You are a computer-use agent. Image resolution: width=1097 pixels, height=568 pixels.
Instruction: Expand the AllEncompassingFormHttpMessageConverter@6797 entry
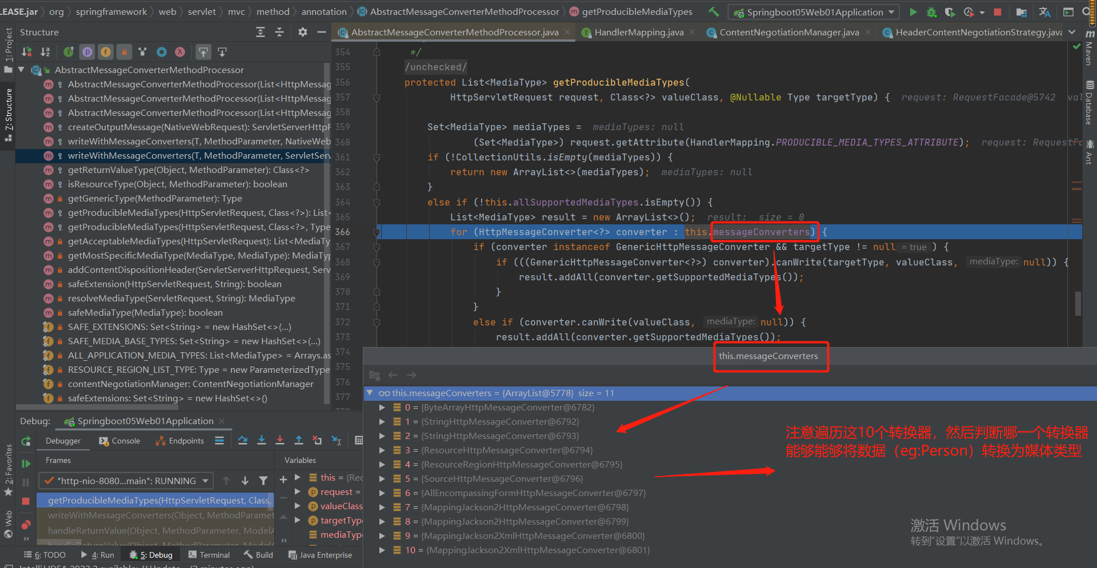tap(382, 493)
